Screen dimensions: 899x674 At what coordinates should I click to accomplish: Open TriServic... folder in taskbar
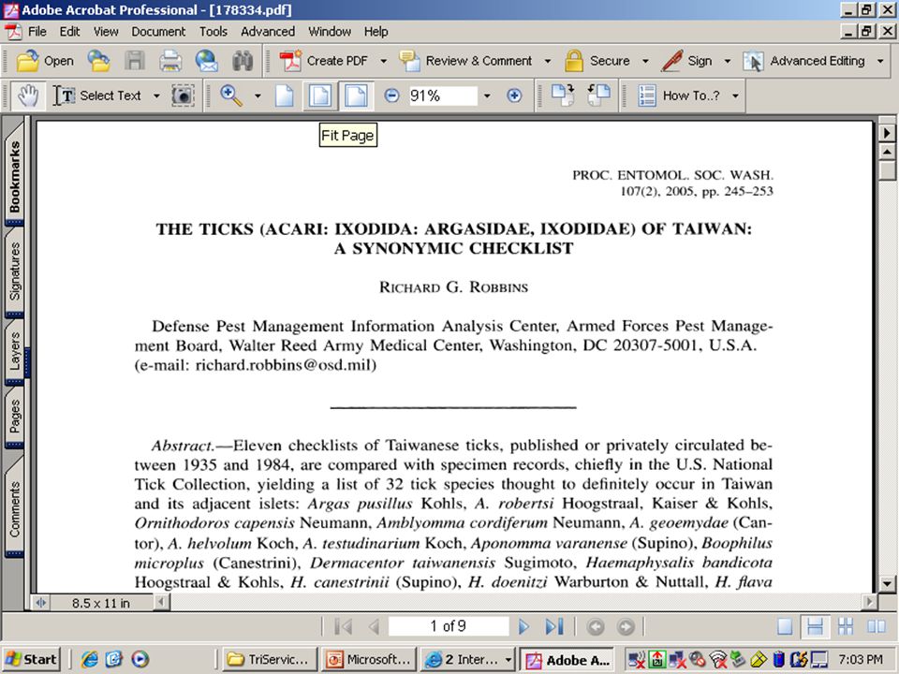click(271, 660)
